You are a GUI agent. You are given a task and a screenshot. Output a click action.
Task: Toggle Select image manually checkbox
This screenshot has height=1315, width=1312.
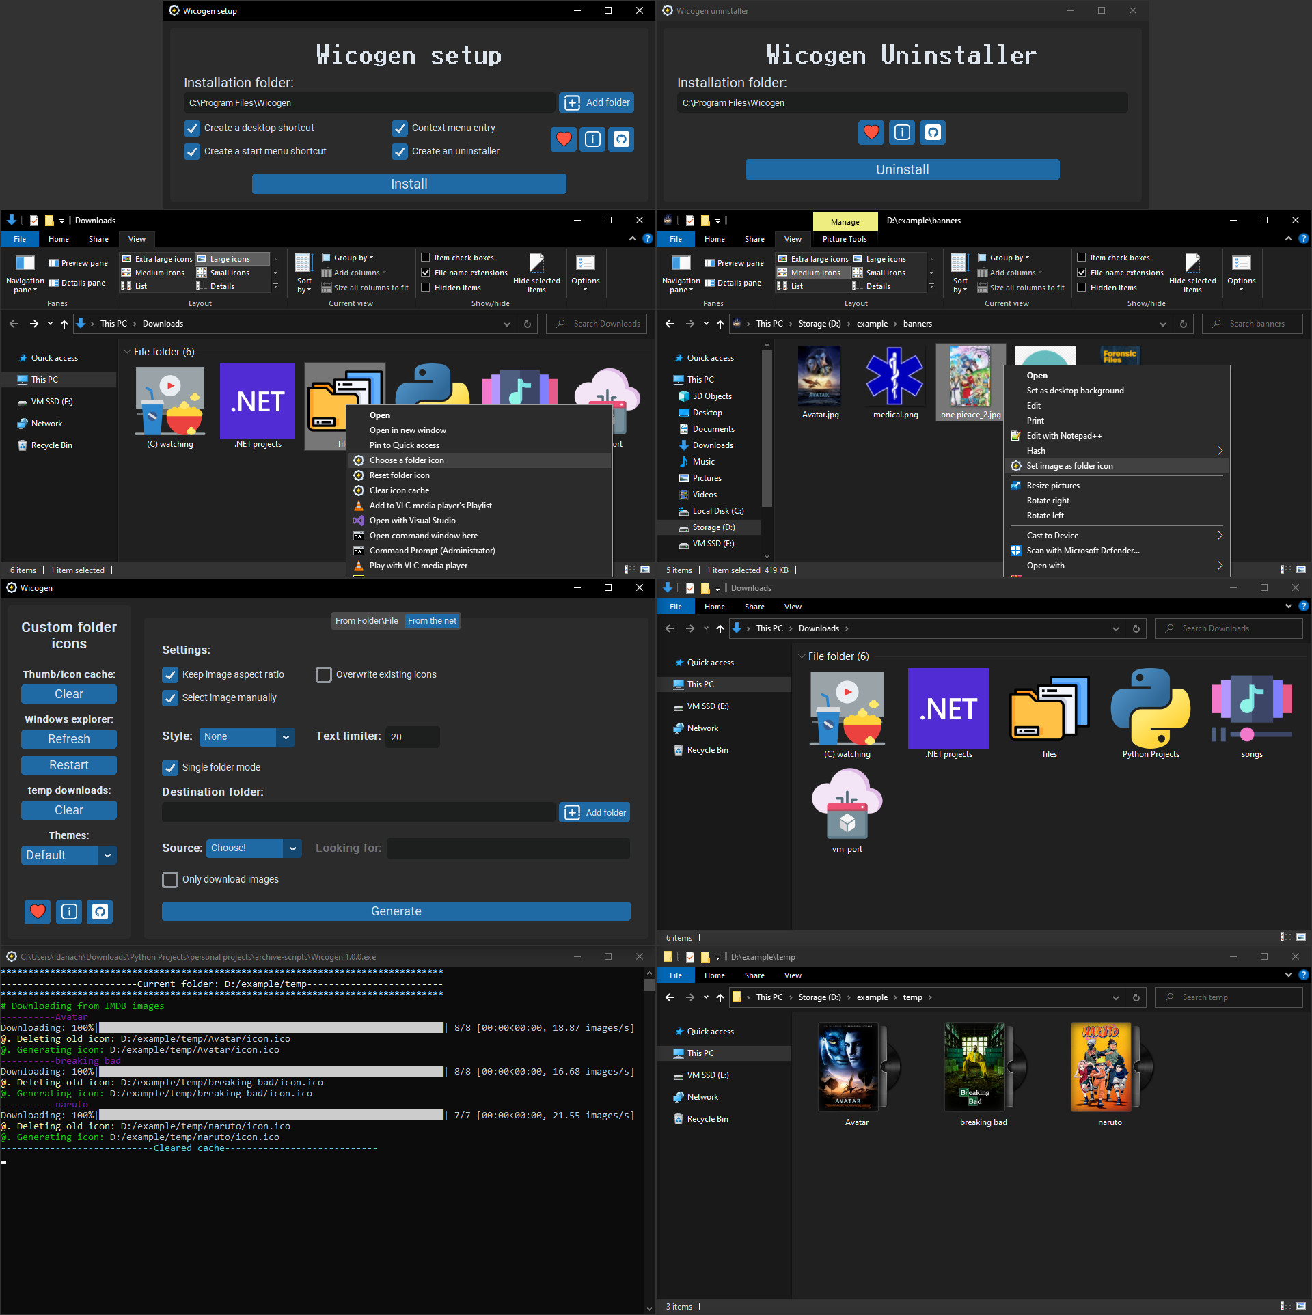[x=170, y=697]
